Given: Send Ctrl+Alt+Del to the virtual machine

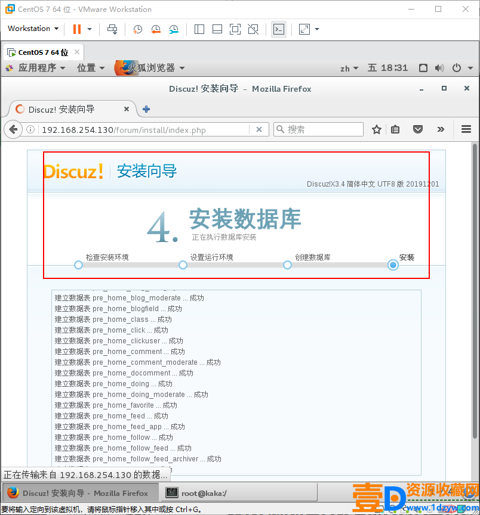Looking at the screenshot, I should pyautogui.click(x=112, y=29).
